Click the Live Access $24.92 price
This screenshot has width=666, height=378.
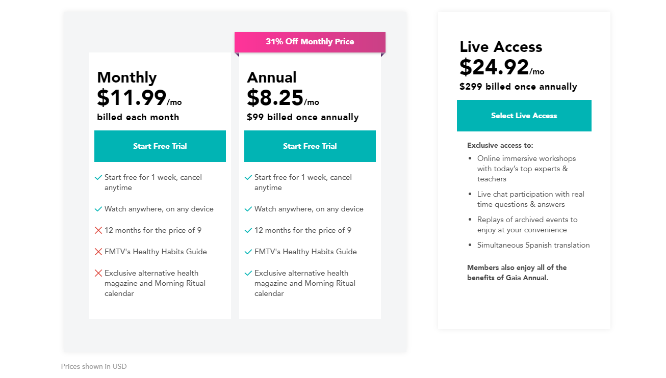click(502, 67)
